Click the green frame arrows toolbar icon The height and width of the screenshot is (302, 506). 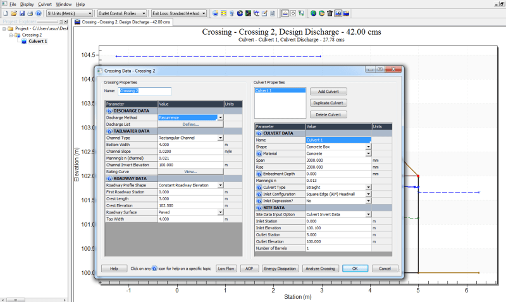pos(301,13)
